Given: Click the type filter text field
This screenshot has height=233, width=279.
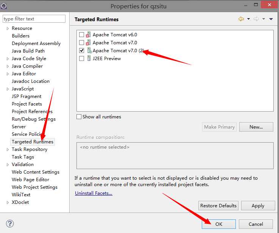Looking at the screenshot, I should pos(34,19).
